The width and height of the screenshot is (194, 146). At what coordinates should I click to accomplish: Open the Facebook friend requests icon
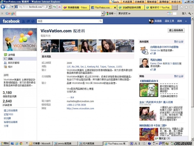(x=23, y=21)
